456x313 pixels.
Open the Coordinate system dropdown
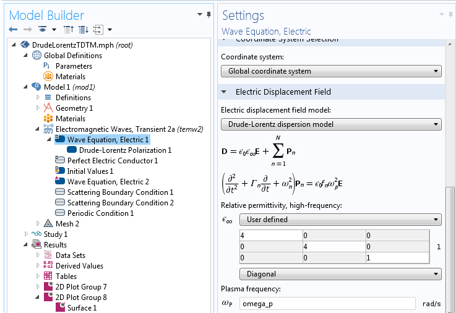(x=331, y=71)
